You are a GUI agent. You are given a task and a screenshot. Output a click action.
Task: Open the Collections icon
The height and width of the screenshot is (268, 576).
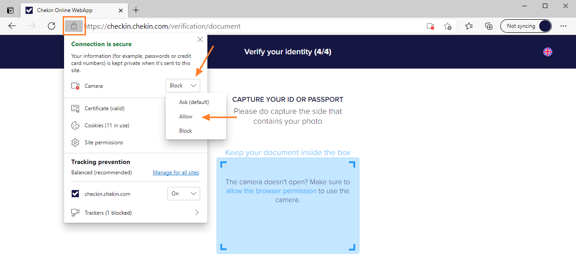489,26
